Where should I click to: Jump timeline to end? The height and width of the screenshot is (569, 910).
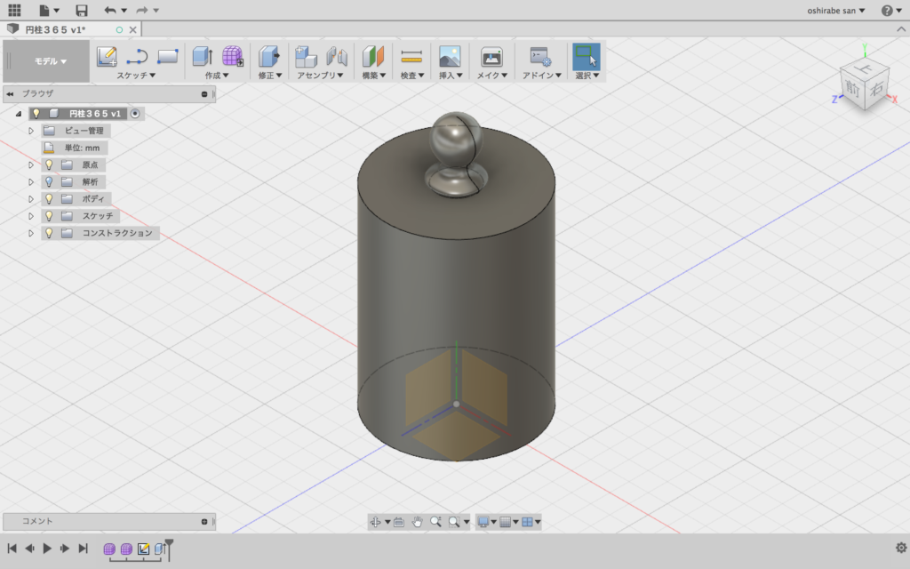83,548
